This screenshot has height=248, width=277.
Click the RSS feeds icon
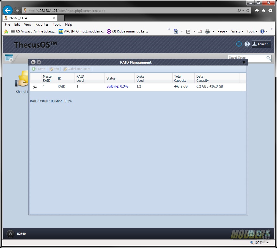click(188, 31)
